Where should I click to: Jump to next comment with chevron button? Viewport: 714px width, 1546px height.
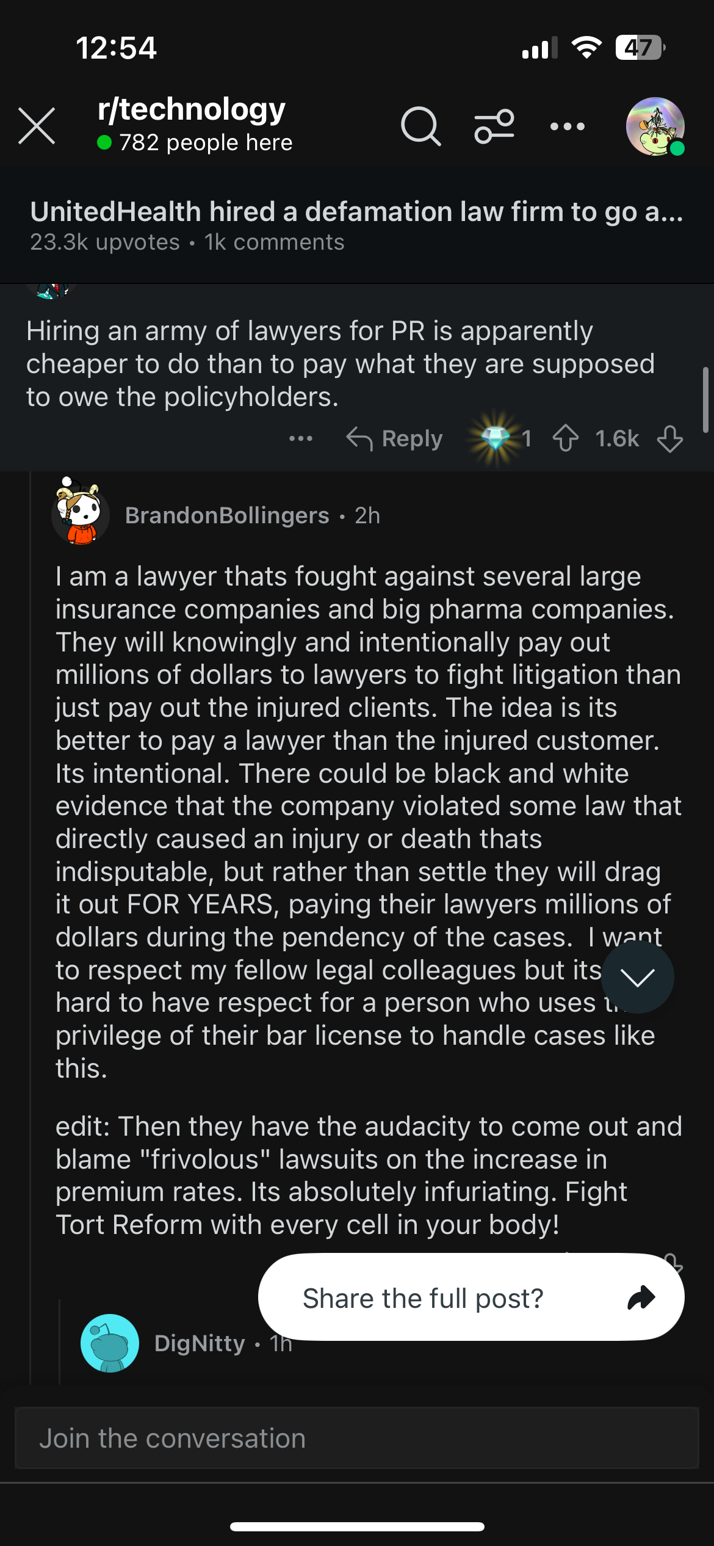click(x=638, y=977)
